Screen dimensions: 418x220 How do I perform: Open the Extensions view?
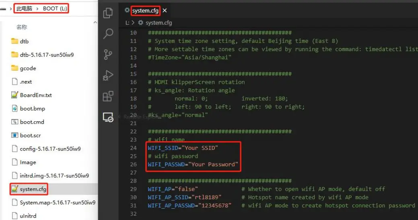108,96
